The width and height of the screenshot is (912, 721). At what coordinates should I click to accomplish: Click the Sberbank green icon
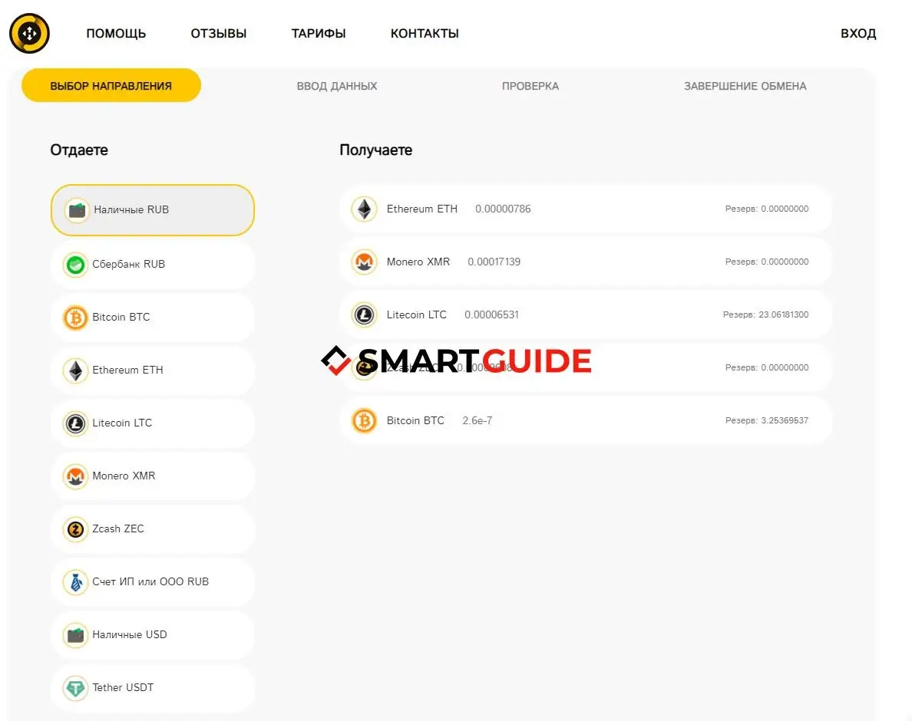[75, 265]
